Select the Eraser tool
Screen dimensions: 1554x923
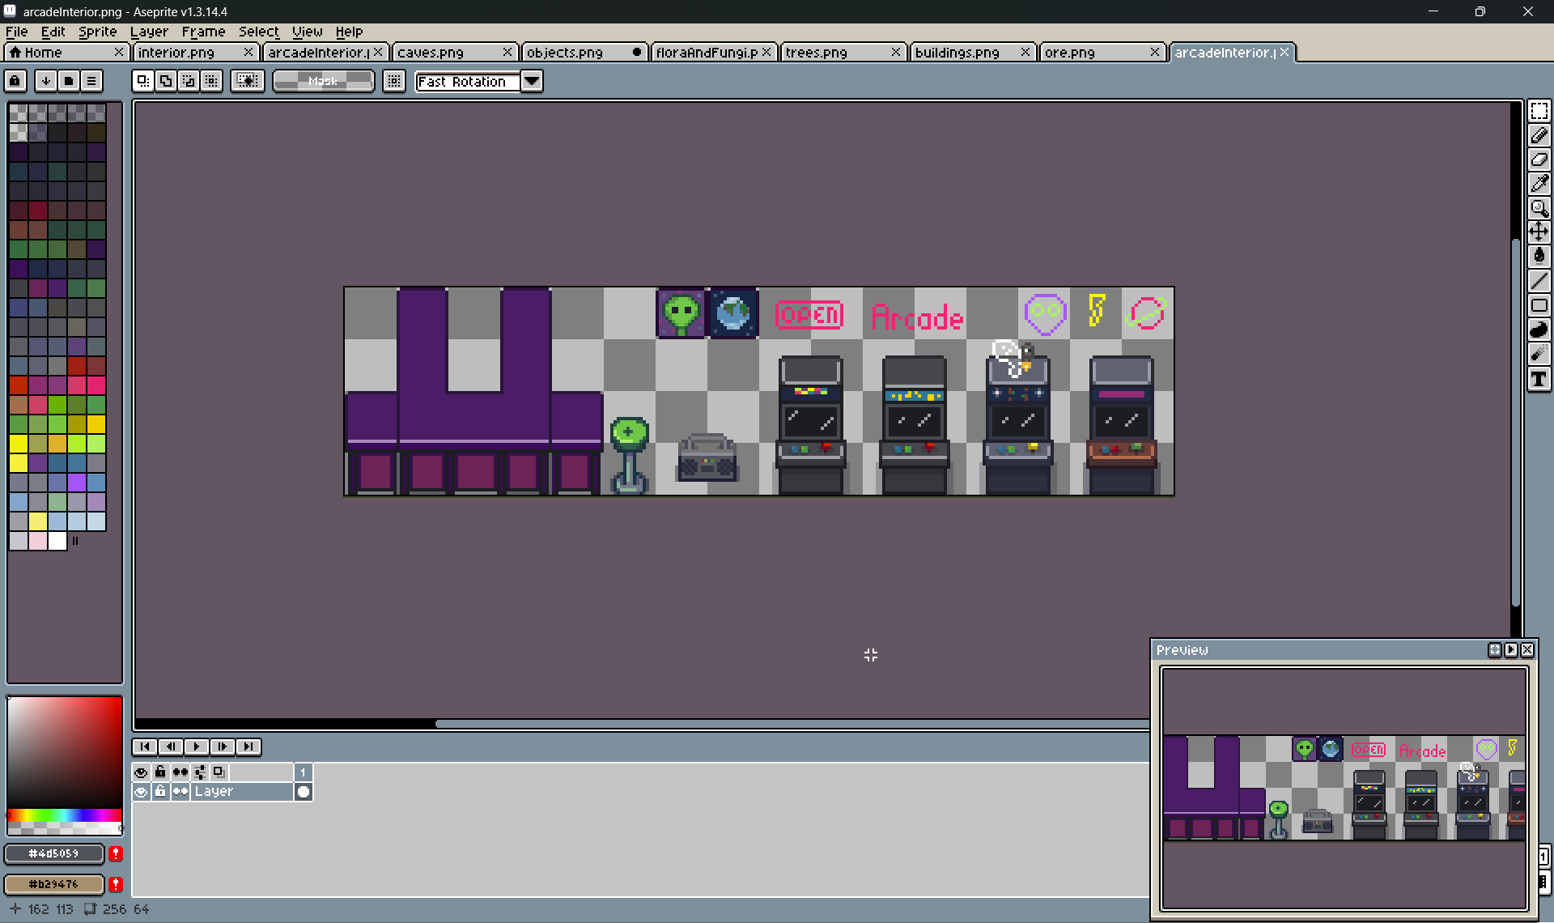click(1539, 160)
